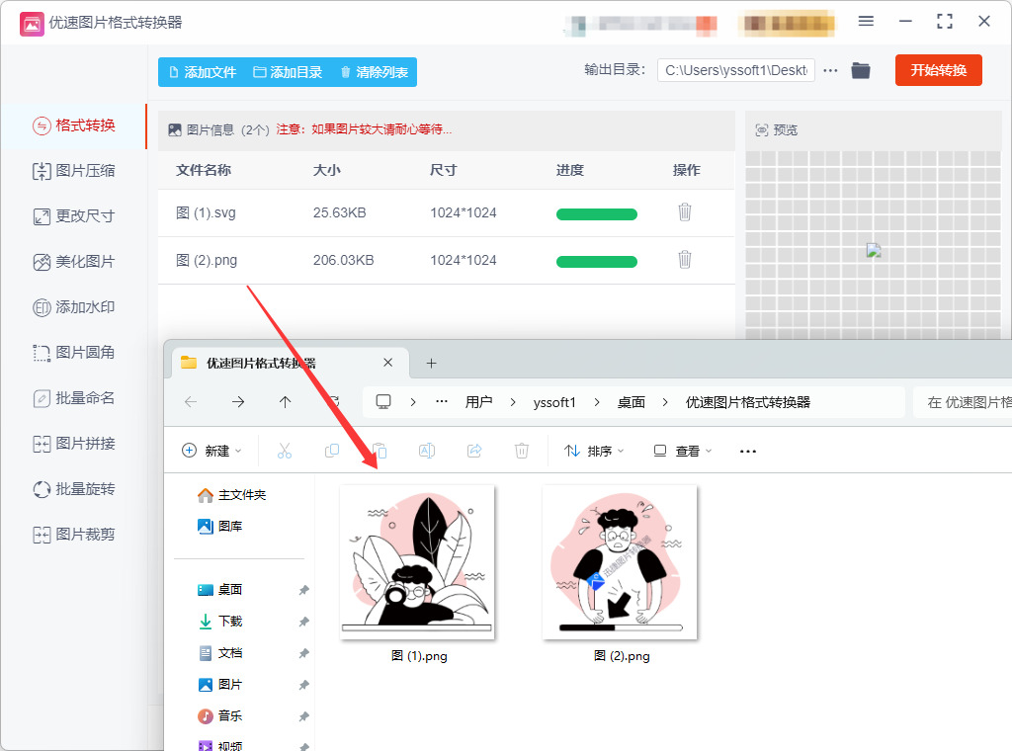This screenshot has height=751, width=1012.
Task: Delete the 图 (2).png row with trash icon
Action: (685, 259)
